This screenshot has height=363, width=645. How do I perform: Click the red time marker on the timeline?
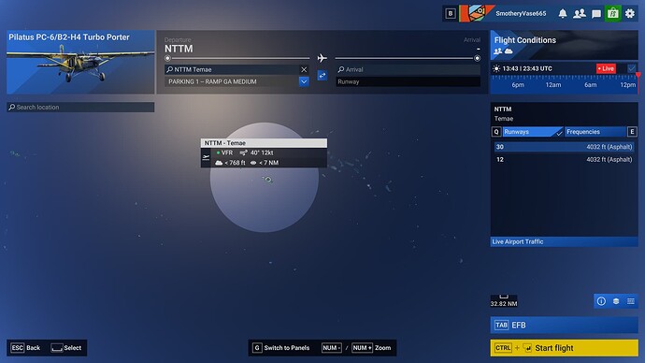(x=638, y=76)
